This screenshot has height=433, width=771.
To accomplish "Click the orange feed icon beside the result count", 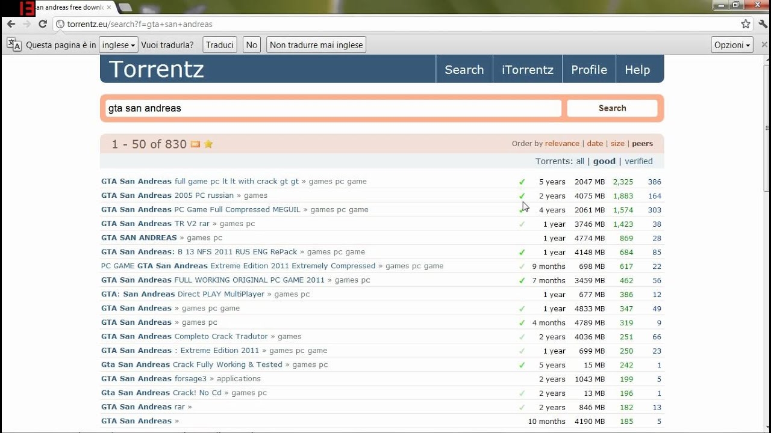I will 195,144.
